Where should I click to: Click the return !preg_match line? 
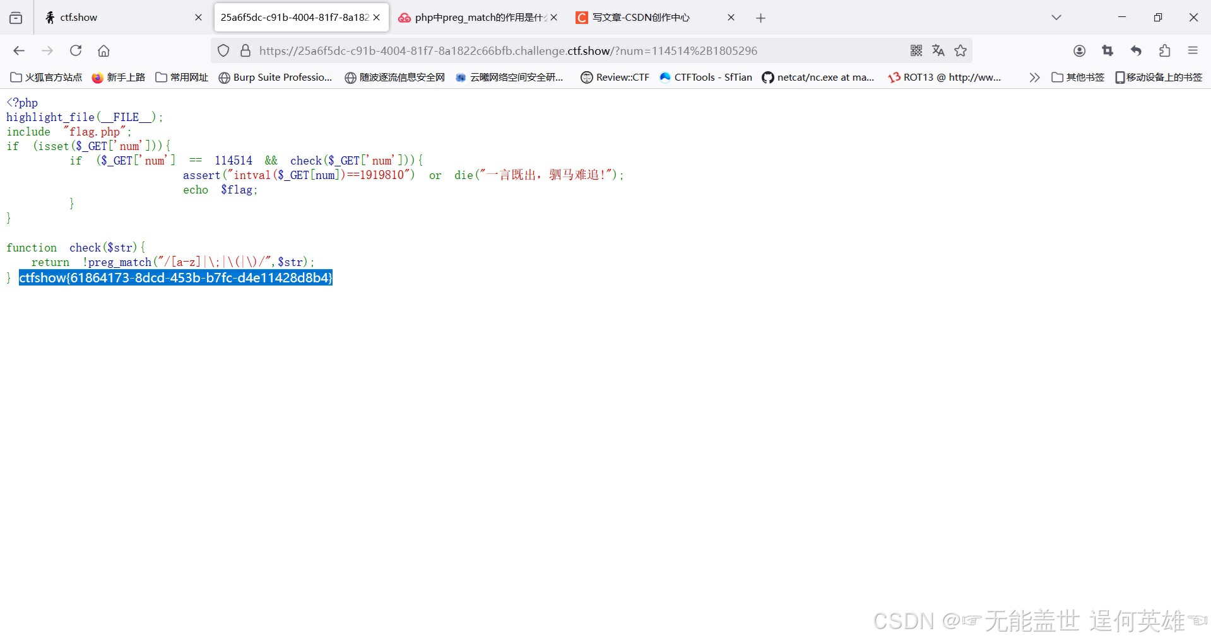[x=173, y=262]
